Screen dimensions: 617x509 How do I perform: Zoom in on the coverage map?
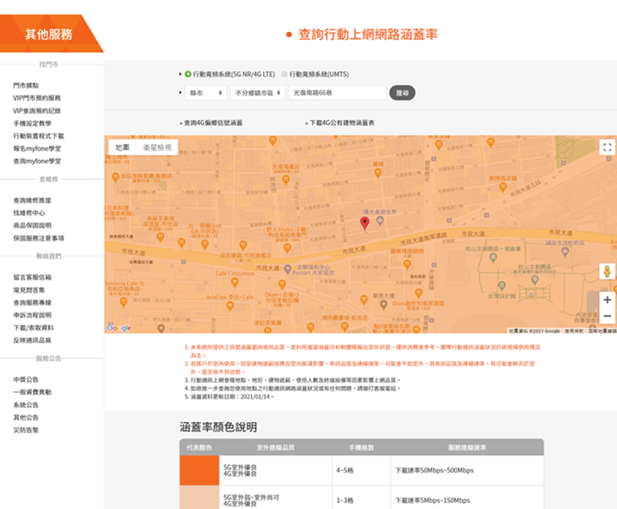pos(606,300)
